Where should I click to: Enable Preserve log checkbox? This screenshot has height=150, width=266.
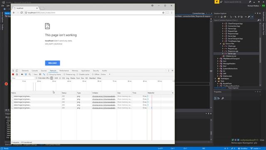64,75
